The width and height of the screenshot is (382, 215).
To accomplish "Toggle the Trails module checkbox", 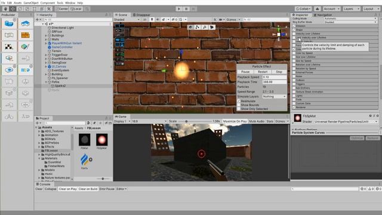I will coord(294,100).
